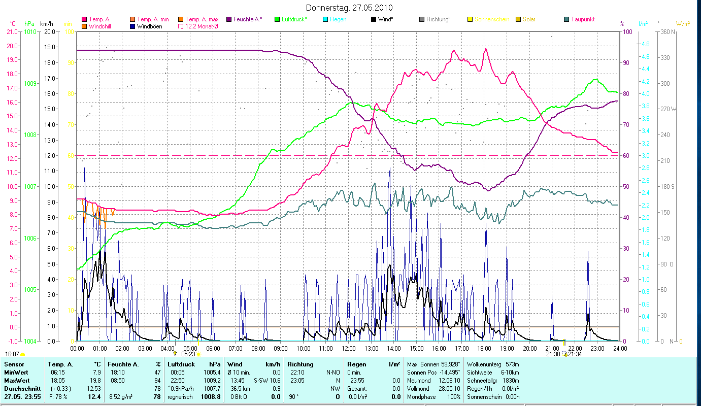Click the black Wind legend square
The width and height of the screenshot is (701, 406).
coord(374,19)
